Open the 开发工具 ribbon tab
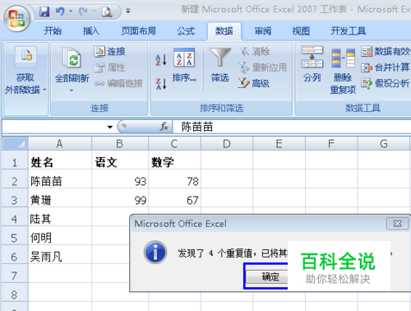The image size is (411, 311). pyautogui.click(x=348, y=31)
